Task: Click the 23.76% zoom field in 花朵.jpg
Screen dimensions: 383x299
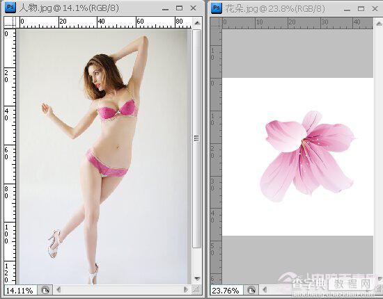Action: (226, 291)
